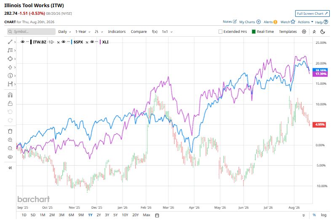Click the undo icon in sidebar
331x220 pixels.
(10, 112)
